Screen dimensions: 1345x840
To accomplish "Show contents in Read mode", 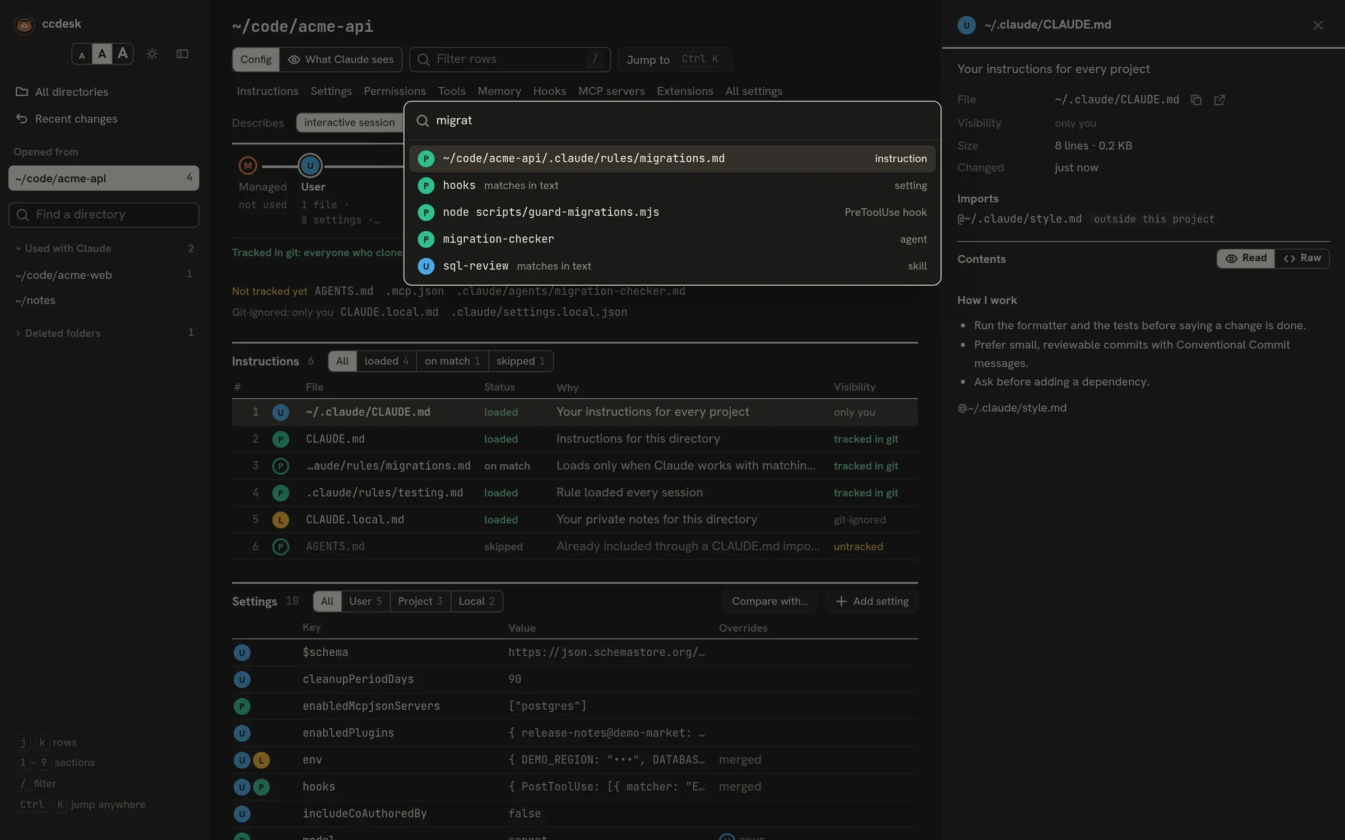I will point(1246,258).
